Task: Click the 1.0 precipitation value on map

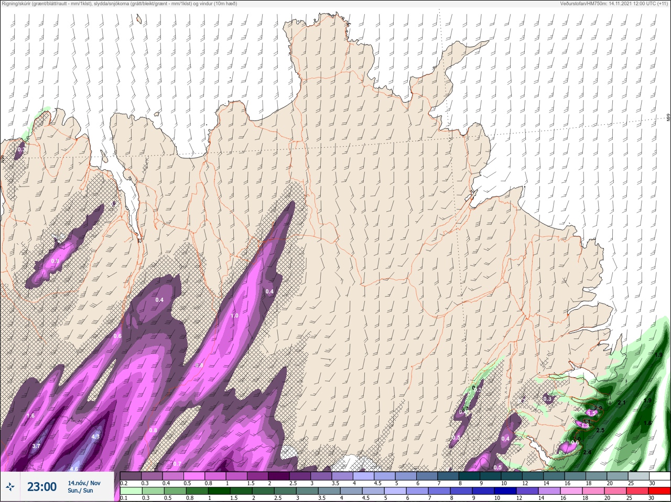Action: coord(234,315)
